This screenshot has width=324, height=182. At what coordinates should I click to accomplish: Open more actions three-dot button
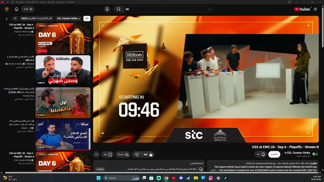coord(96,154)
